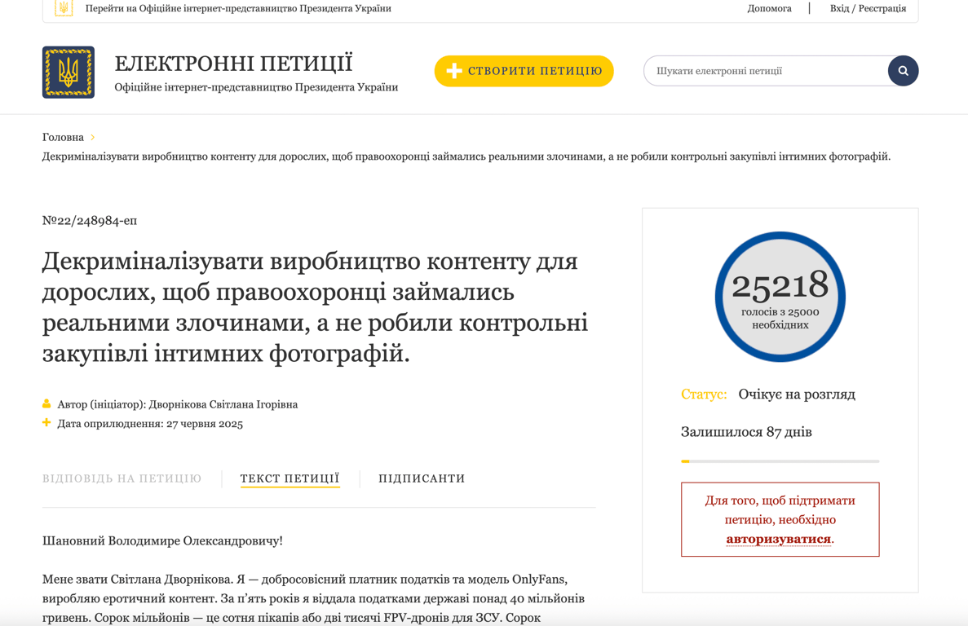The height and width of the screenshot is (626, 968).
Task: Switch to the ВІДПОВІДЬ НА ПЕТИЦІЮ tab
Action: point(122,478)
